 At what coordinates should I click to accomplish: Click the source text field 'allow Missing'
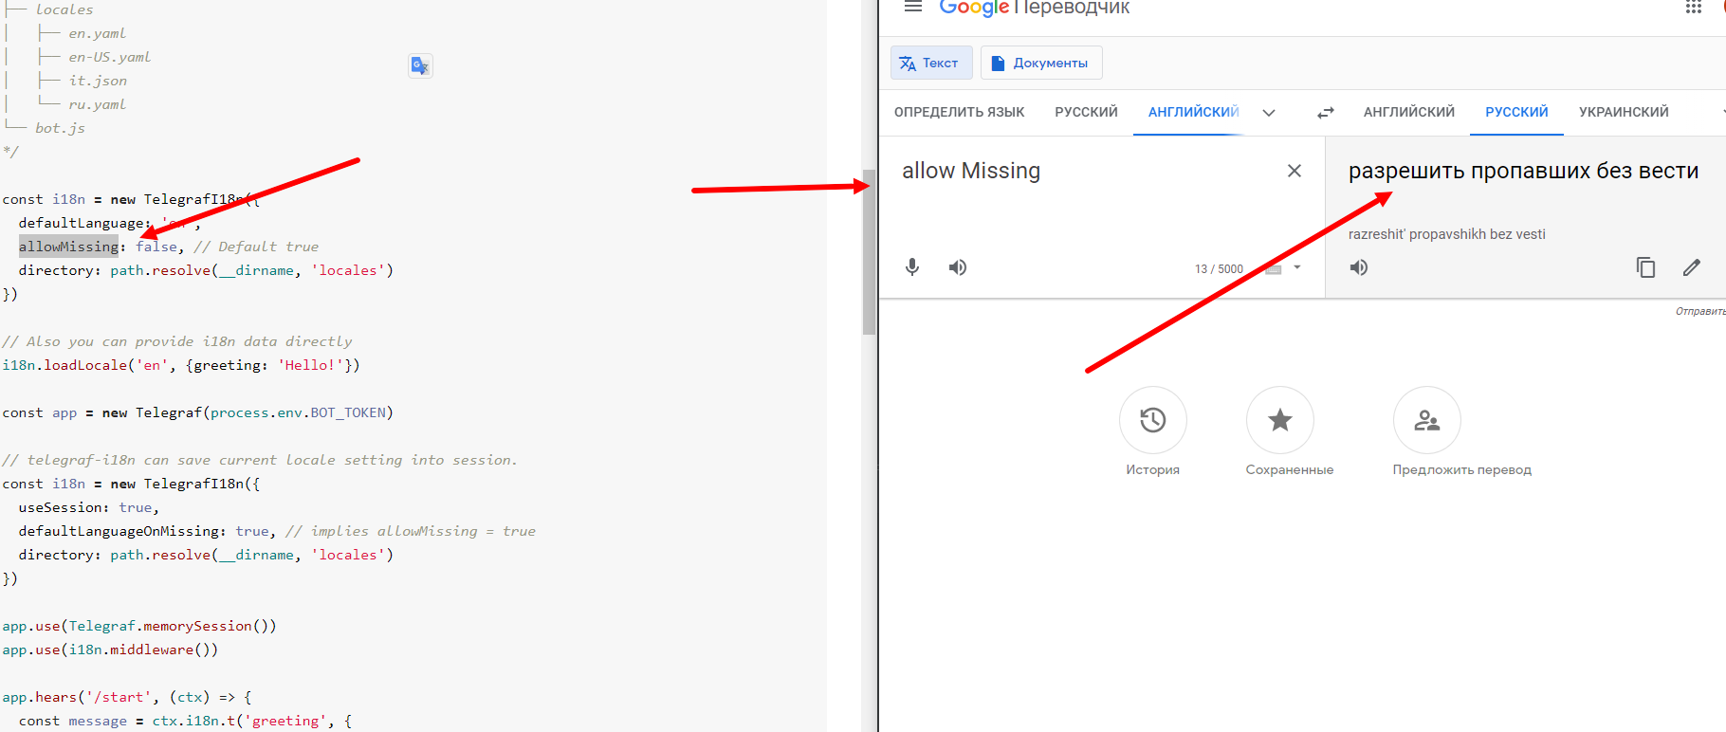(x=971, y=171)
